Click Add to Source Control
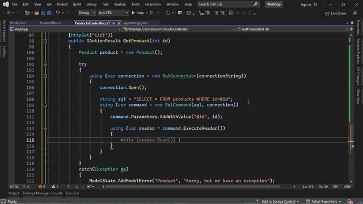 [x=277, y=202]
